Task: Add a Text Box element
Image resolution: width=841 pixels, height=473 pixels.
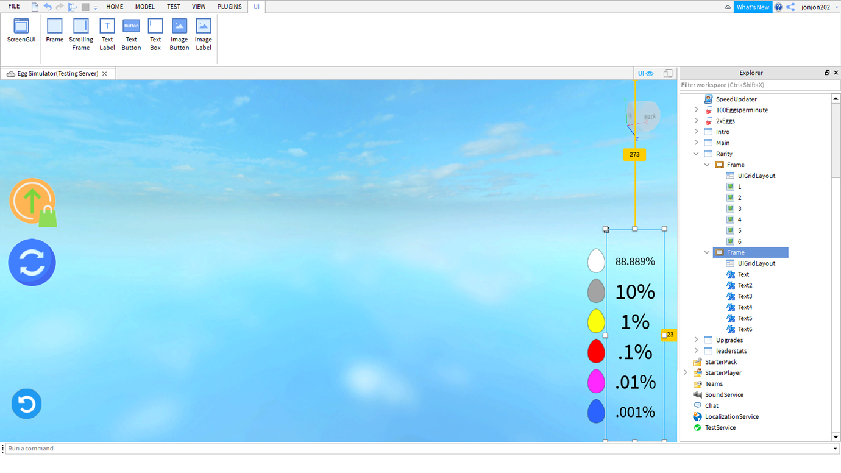Action: pos(155,34)
